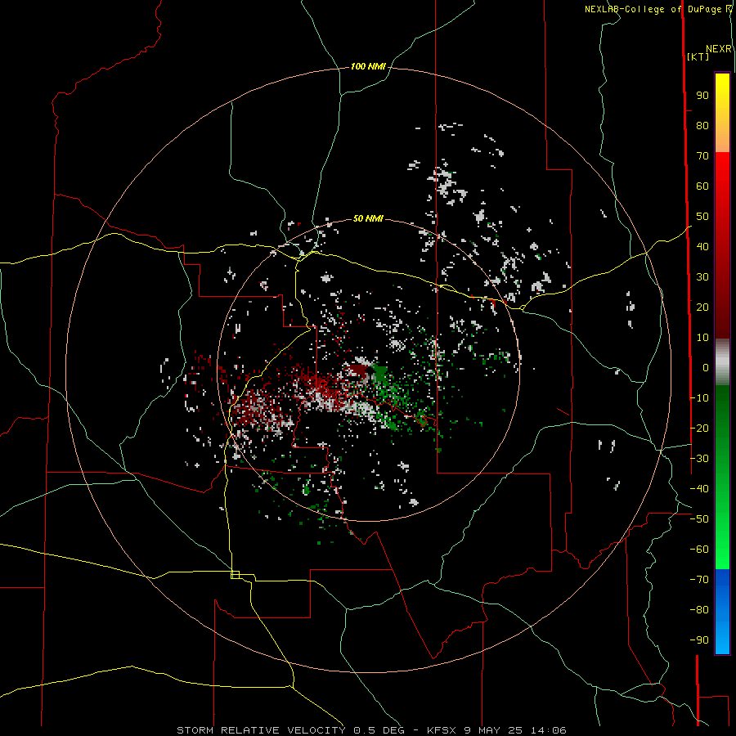Click the [KT] units label
This screenshot has height=736, width=736.
pyautogui.click(x=698, y=56)
